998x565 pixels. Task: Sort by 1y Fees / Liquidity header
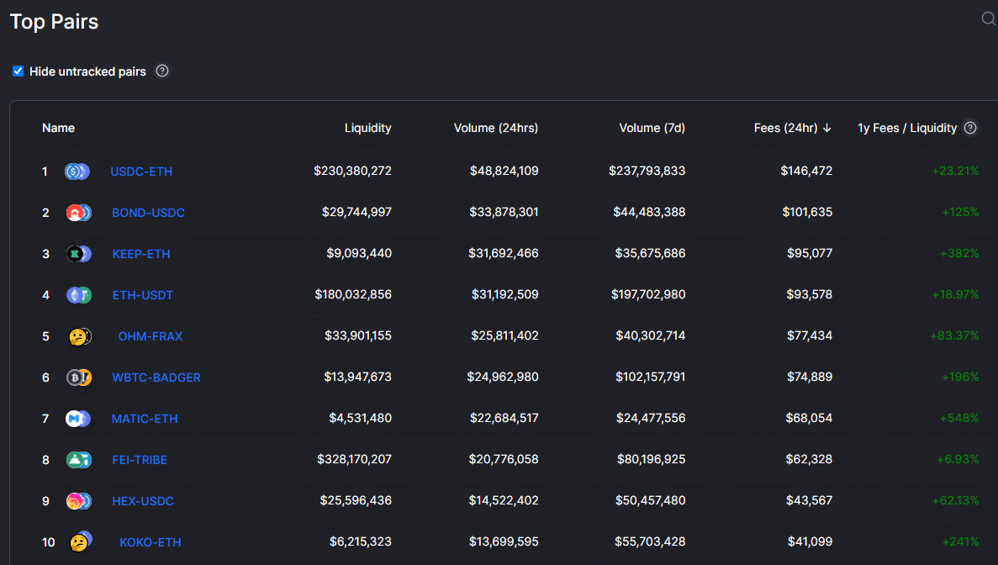[908, 128]
